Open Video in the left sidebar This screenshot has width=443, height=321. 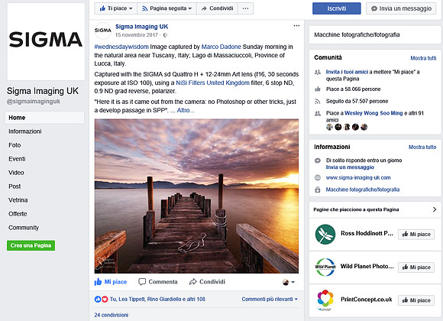16,173
